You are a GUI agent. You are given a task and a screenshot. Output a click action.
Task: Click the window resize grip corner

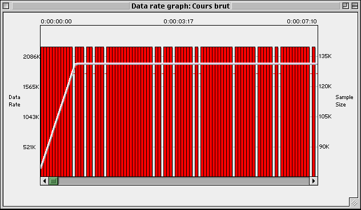tap(354, 202)
